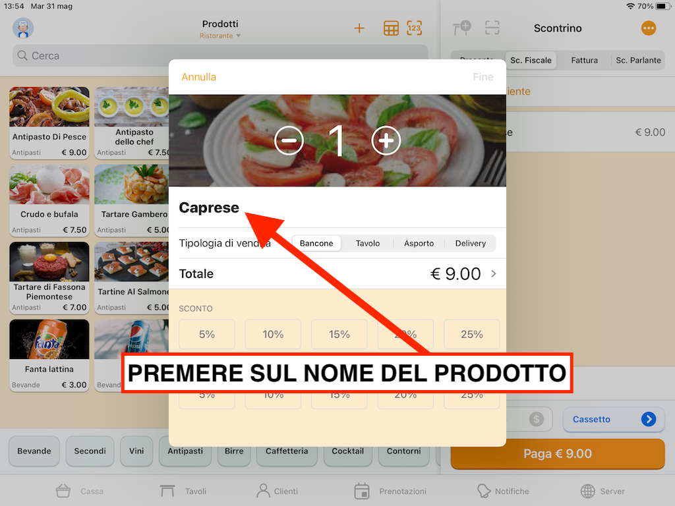The width and height of the screenshot is (675, 506).
Task: Select Tavolo sale type
Action: point(368,243)
